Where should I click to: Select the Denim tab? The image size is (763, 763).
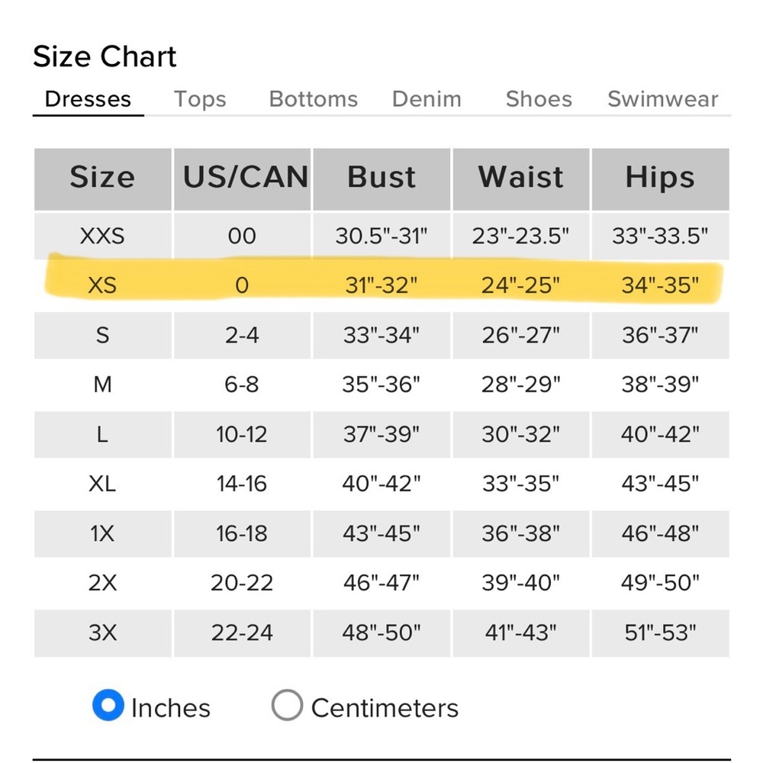tap(427, 99)
